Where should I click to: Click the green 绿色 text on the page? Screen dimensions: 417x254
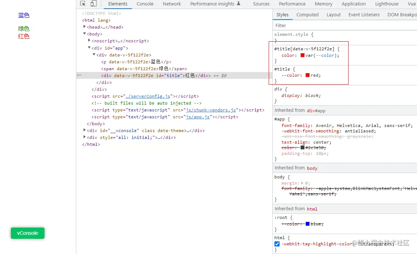[x=24, y=29]
